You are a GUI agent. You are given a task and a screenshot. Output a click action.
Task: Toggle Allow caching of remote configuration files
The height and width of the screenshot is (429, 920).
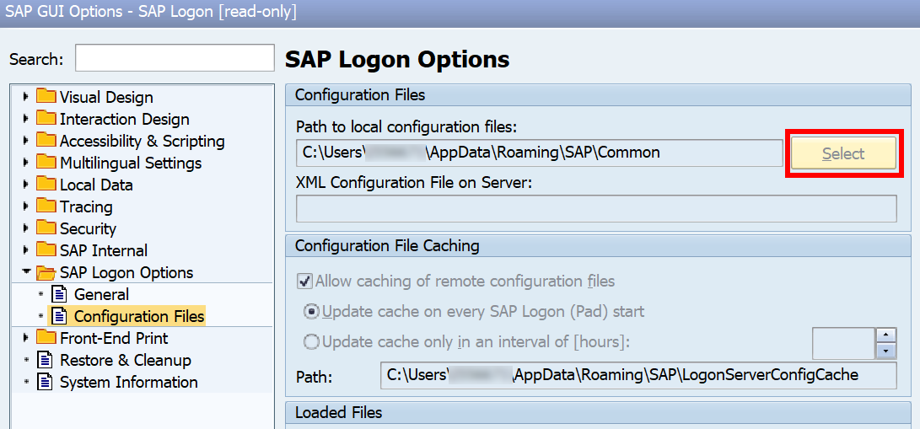pyautogui.click(x=304, y=282)
